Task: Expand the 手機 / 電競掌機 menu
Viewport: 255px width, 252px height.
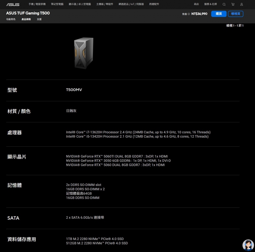Action: 37,4
